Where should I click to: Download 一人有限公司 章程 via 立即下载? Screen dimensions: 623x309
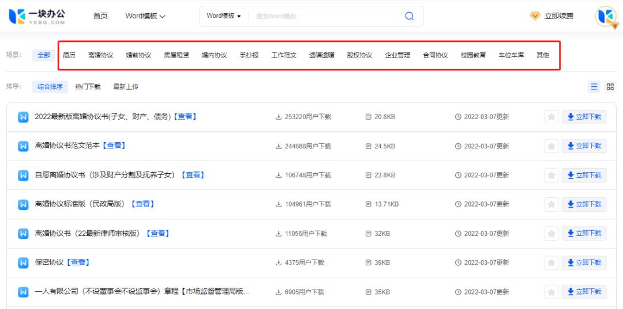(584, 292)
